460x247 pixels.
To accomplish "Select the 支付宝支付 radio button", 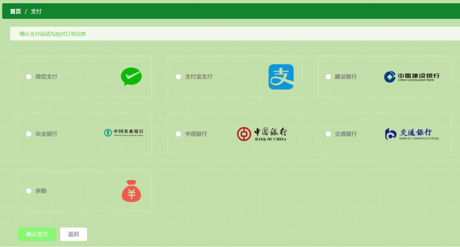I will 178,77.
